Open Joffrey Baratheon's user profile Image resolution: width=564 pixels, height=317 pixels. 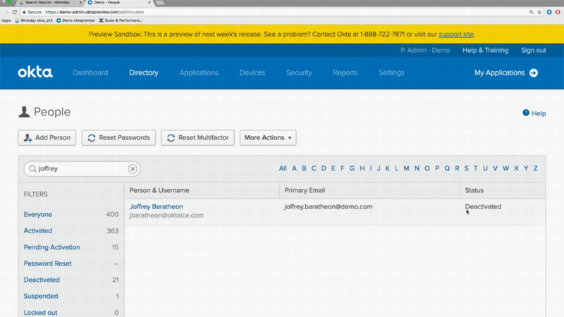click(x=157, y=206)
